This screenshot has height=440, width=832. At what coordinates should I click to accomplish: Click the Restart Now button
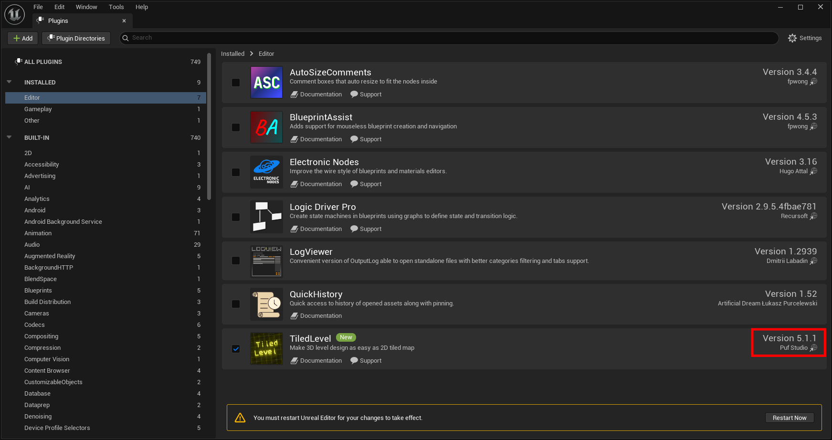(790, 418)
